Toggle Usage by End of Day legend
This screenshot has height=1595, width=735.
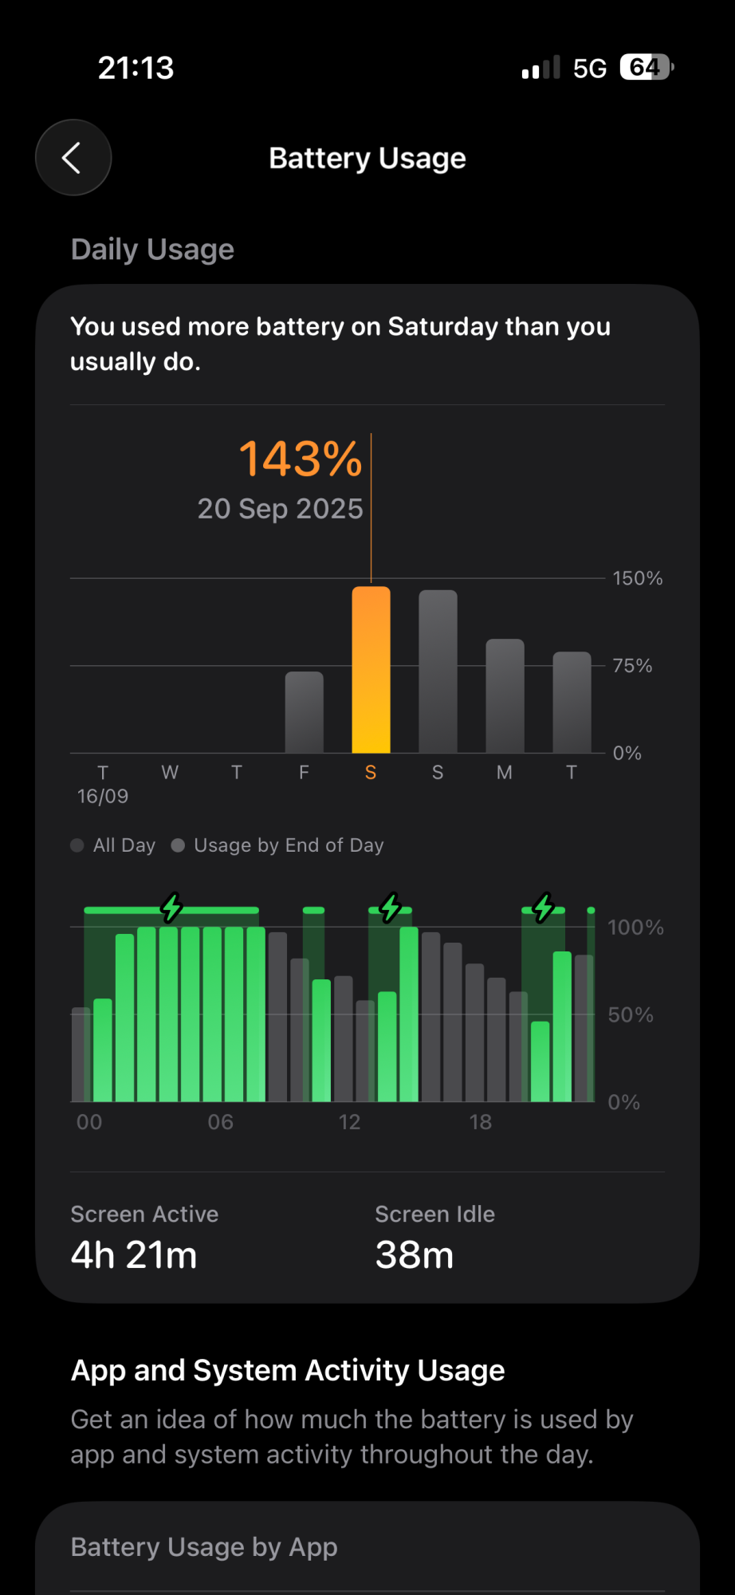coord(279,845)
